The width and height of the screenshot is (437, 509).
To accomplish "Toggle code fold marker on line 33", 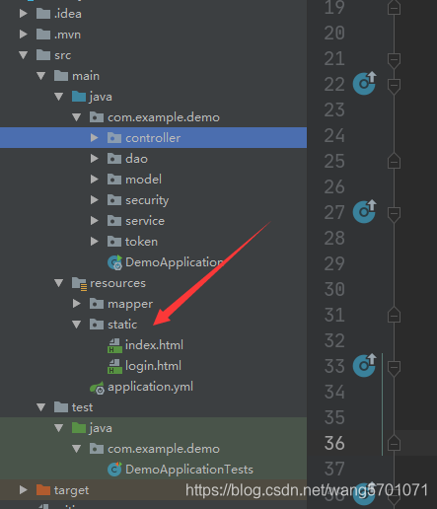I will tap(394, 368).
